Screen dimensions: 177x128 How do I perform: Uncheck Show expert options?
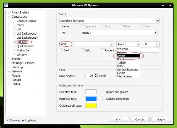tap(7, 120)
